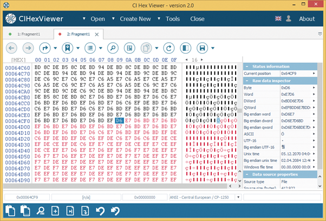Viewport: 326px width, 221px height.
Task: Click the page with down arrow icon
Action: [85, 211]
